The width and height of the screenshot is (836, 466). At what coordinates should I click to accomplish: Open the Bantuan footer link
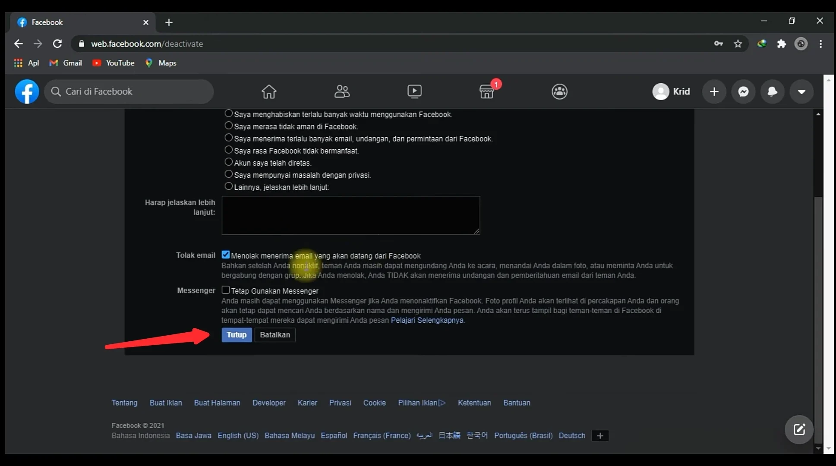tap(517, 403)
